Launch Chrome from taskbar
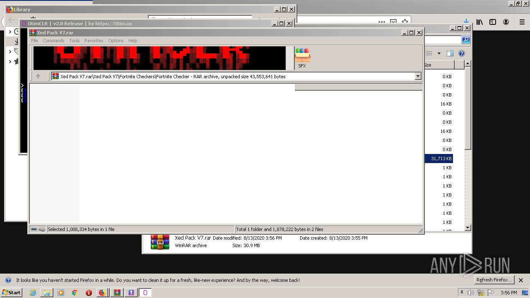Viewport: 530px width, 298px height. click(75, 293)
